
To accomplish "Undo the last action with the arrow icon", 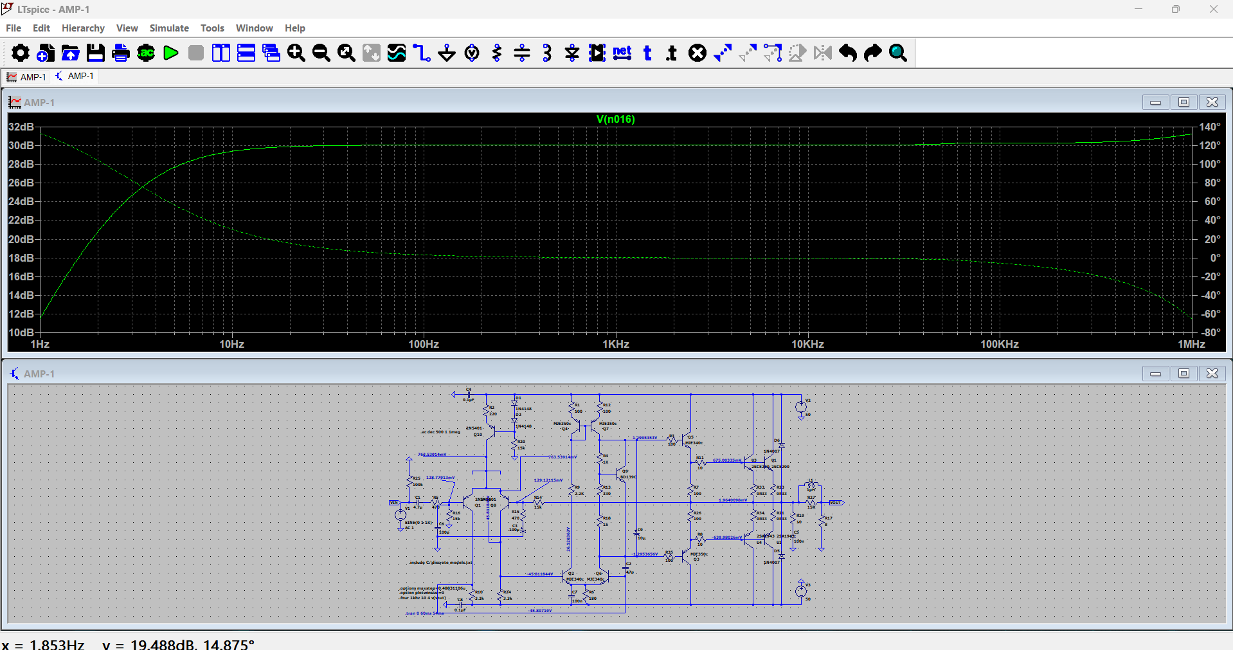I will pos(848,53).
